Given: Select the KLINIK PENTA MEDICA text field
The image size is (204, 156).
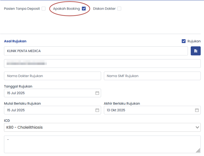Looking at the screenshot, I should pos(96,51).
